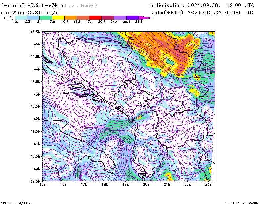This screenshot has width=265, height=205.
Task: Click the closed streamline vortex center near 41N 18.3E
Action: click(112, 144)
